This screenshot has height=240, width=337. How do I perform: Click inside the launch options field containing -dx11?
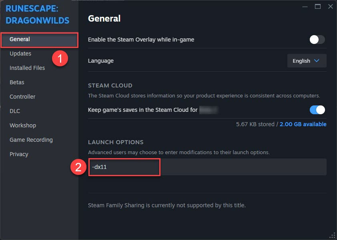click(124, 167)
